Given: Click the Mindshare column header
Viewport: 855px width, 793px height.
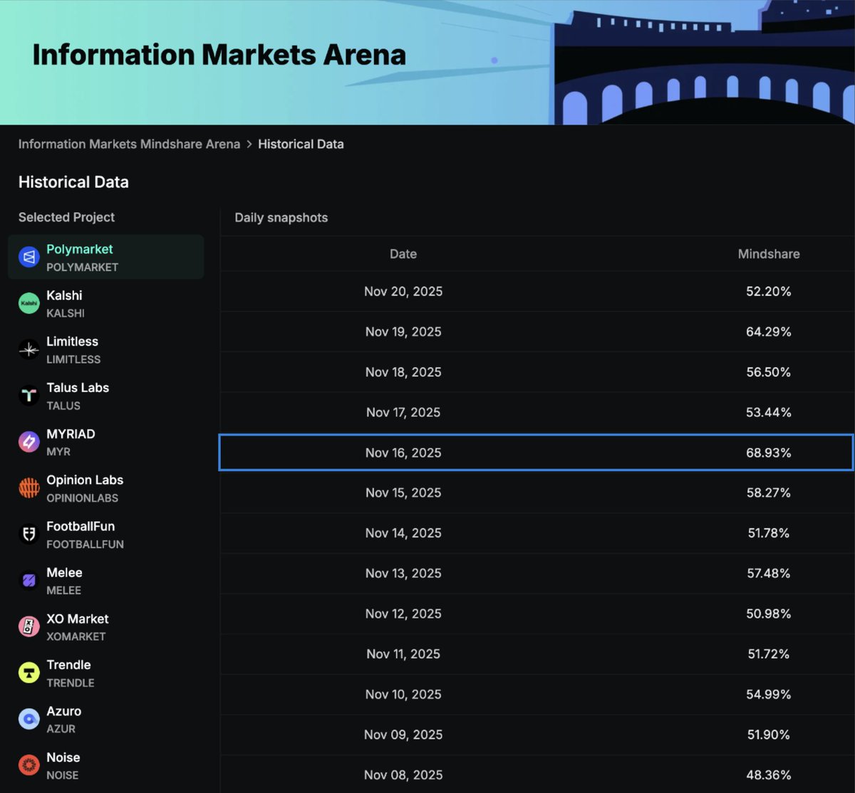Looking at the screenshot, I should tap(768, 253).
